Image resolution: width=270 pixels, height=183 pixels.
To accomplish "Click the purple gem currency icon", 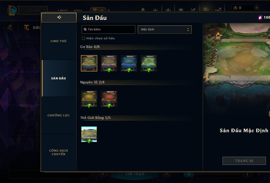I will pos(260,17).
